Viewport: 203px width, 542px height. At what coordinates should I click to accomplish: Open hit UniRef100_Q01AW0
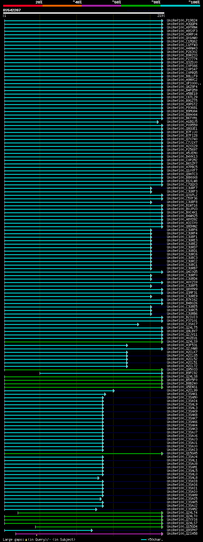click(x=182, y=38)
